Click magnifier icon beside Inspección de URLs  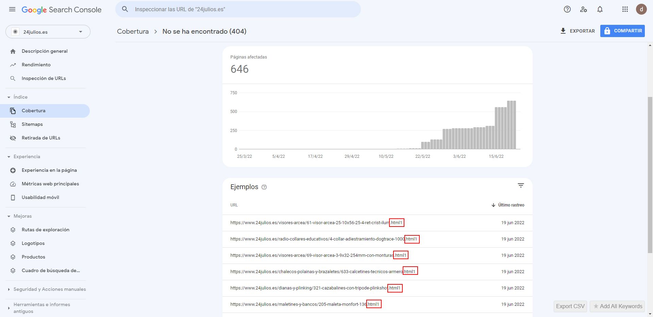coord(13,79)
